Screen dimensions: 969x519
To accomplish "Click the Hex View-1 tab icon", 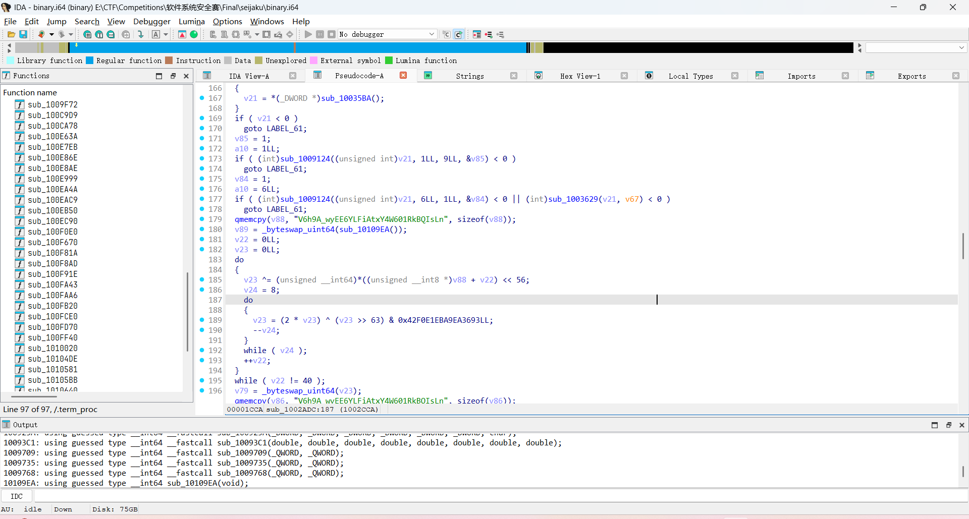I will (x=539, y=76).
